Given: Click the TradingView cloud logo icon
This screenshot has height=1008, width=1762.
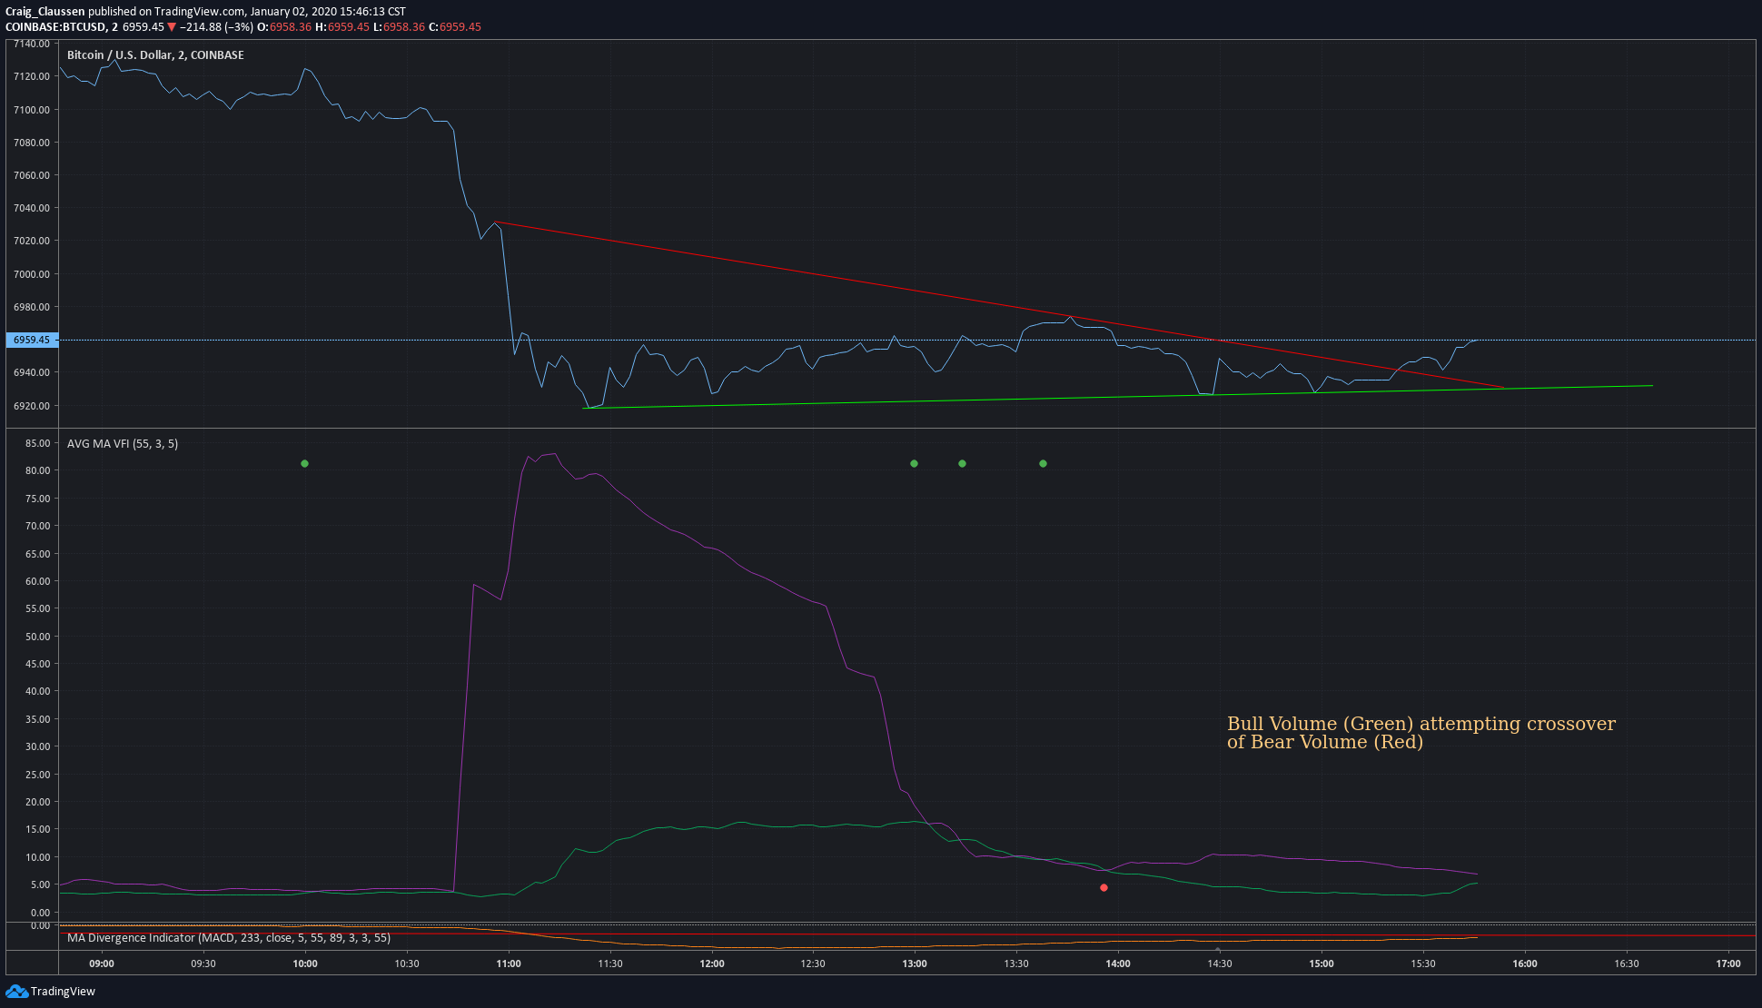Looking at the screenshot, I should coord(16,991).
